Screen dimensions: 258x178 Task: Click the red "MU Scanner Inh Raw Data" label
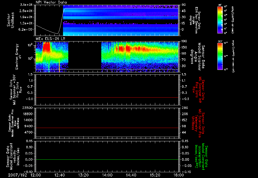198,90
